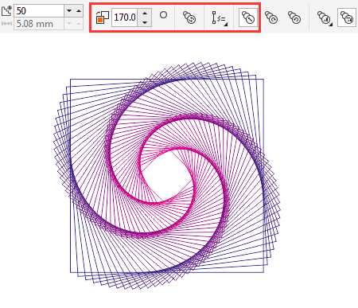
Task: Click the blend steps icon beside 50
Action: click(6, 11)
